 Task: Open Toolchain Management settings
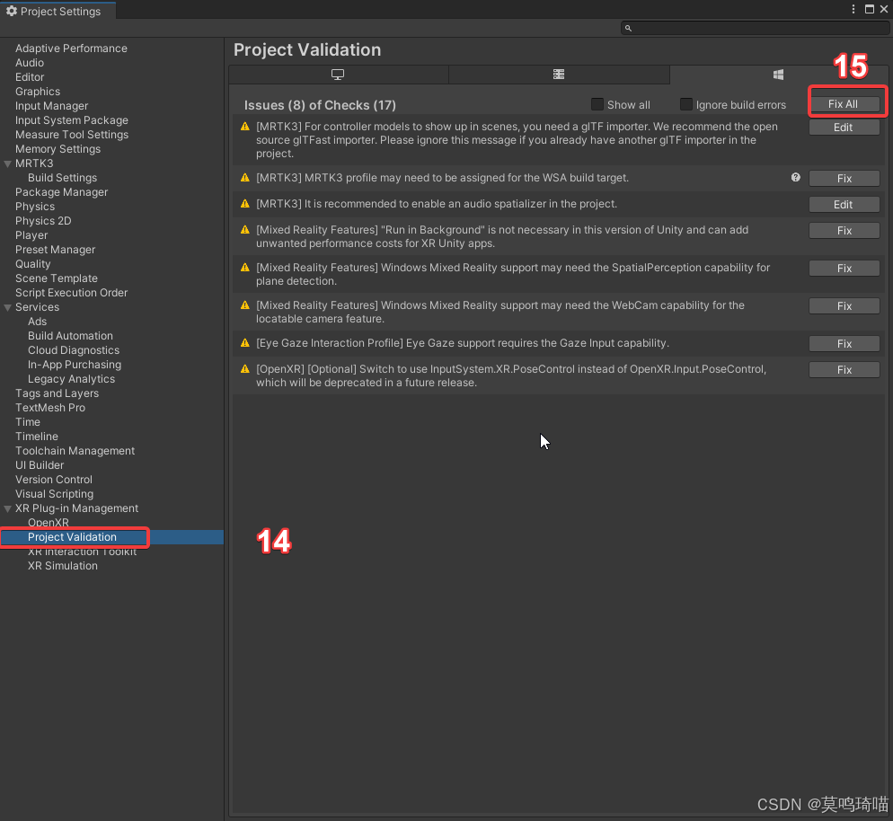coord(75,451)
